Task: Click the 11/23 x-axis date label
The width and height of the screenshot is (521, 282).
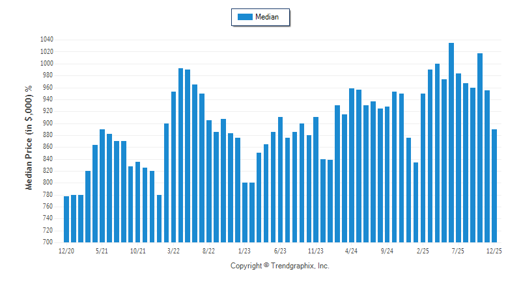Action: click(x=316, y=250)
